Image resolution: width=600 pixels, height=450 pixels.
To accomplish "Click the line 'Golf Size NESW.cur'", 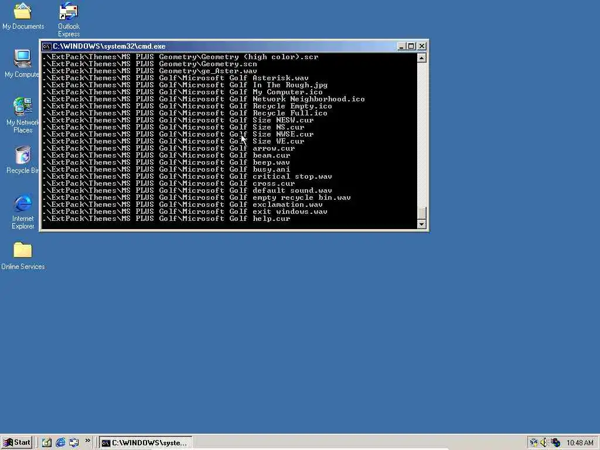I will (178, 120).
